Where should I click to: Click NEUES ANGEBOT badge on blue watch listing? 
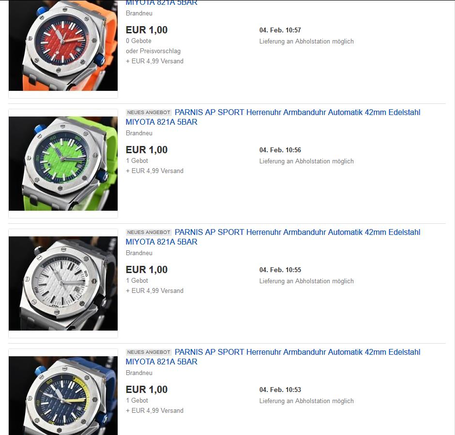click(x=149, y=352)
